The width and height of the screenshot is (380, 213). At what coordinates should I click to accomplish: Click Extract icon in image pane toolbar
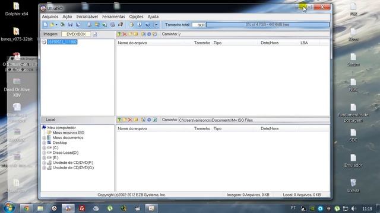coord(144,34)
